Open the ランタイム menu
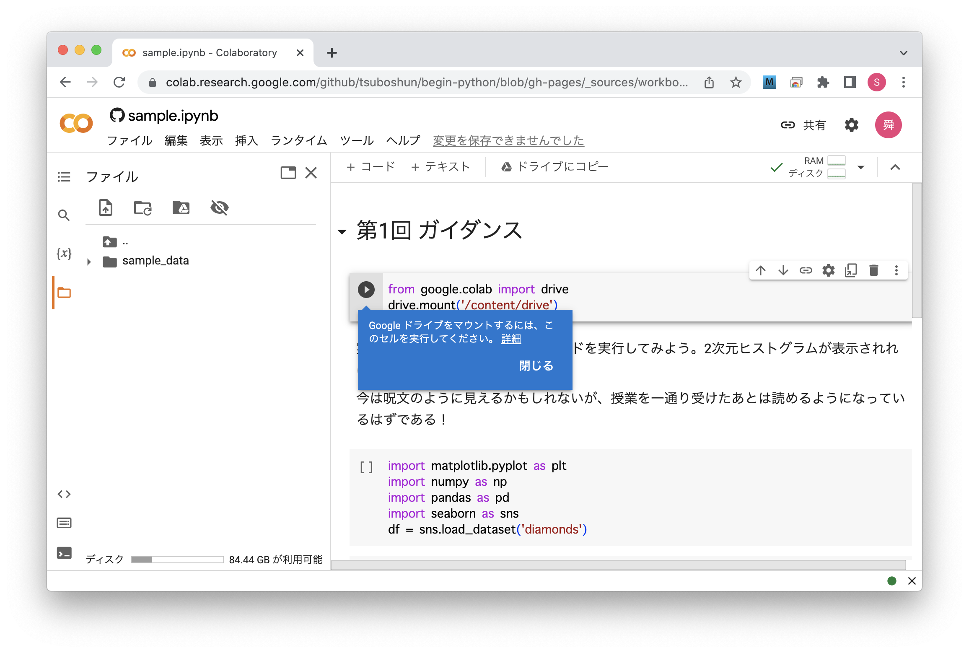The image size is (969, 653). pyautogui.click(x=298, y=140)
